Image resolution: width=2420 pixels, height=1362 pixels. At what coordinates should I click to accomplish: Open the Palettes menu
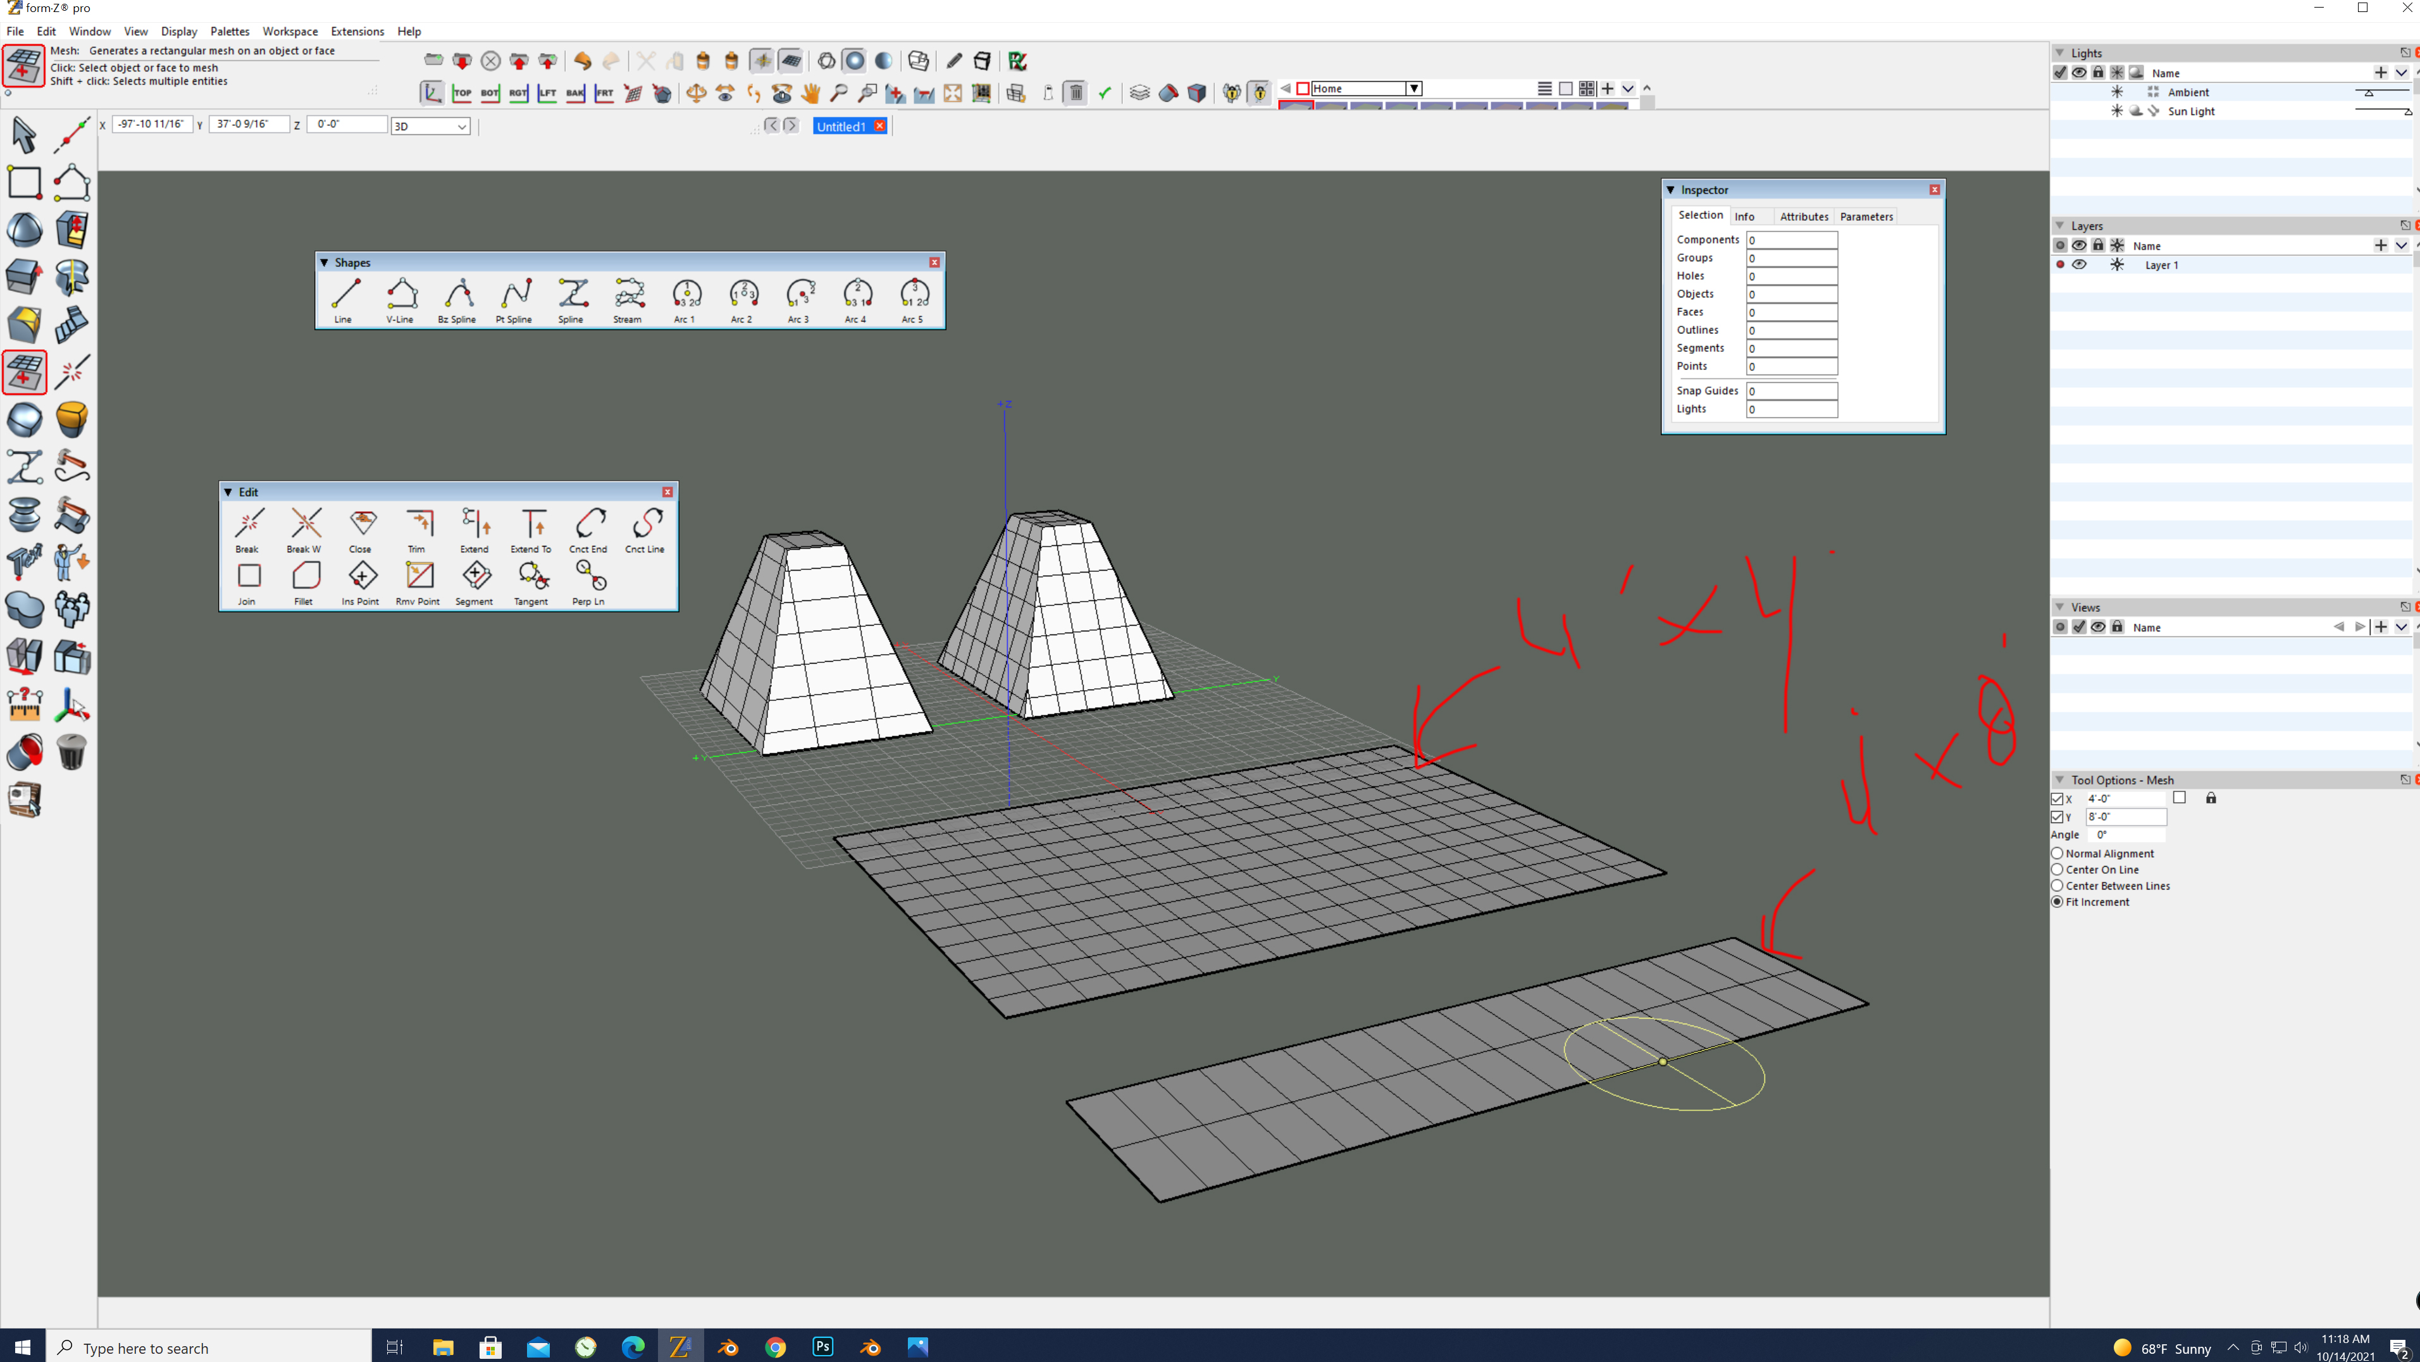pos(229,31)
